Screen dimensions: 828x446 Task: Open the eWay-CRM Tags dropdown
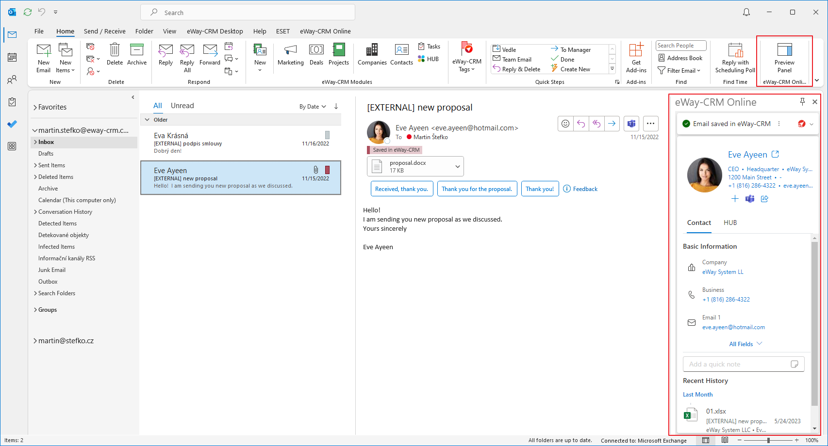coord(467,58)
